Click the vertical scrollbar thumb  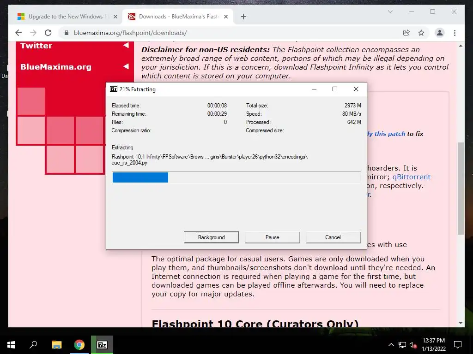click(x=461, y=189)
